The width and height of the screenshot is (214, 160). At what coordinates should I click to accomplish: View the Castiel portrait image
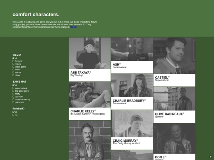(174, 56)
